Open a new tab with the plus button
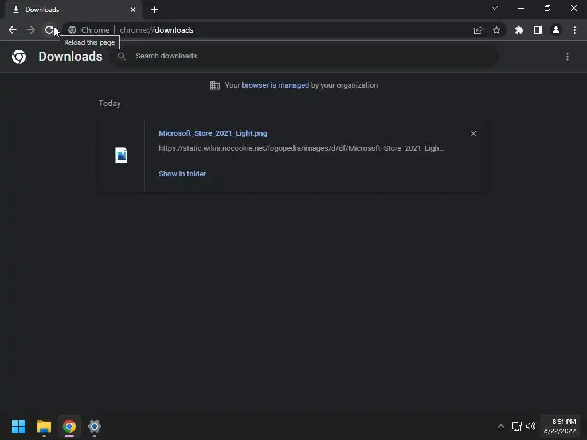Image resolution: width=587 pixels, height=440 pixels. point(155,10)
